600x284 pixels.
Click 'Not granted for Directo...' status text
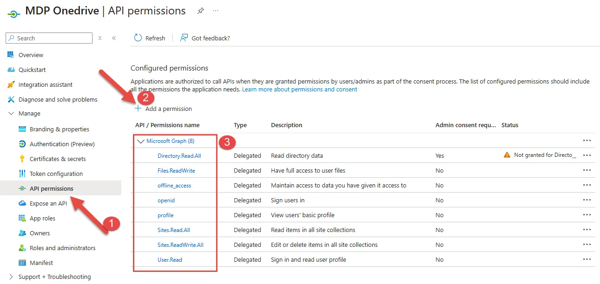tap(545, 155)
